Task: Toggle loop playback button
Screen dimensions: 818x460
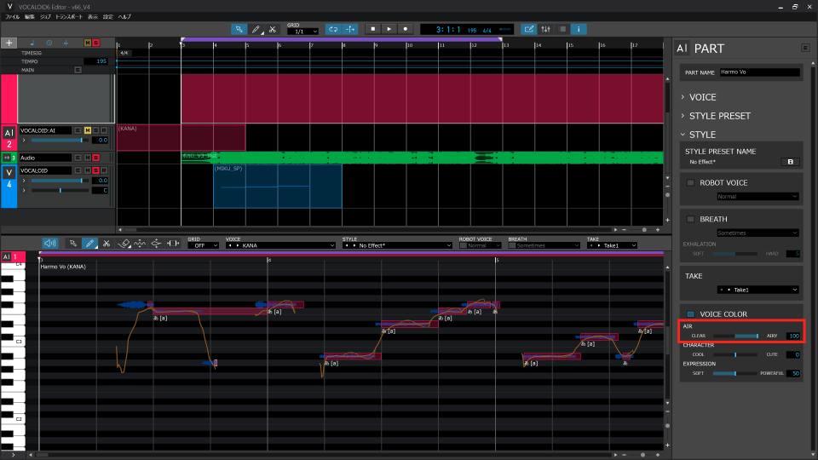Action: point(333,29)
